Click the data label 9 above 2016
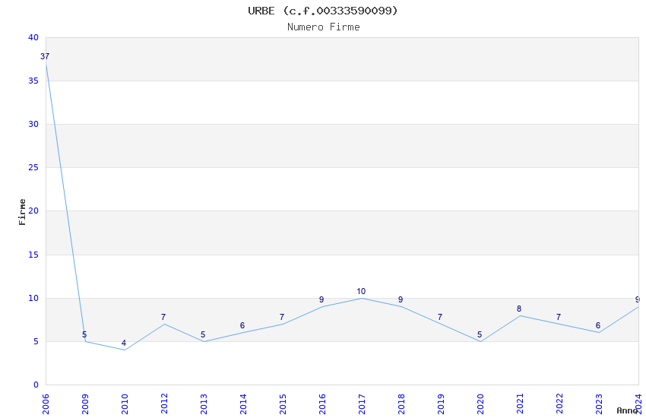Viewport: 646px width, 418px height. click(321, 299)
